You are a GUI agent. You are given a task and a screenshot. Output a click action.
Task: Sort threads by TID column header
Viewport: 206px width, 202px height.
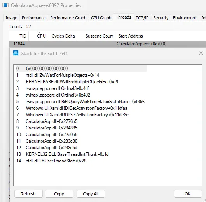(19, 36)
